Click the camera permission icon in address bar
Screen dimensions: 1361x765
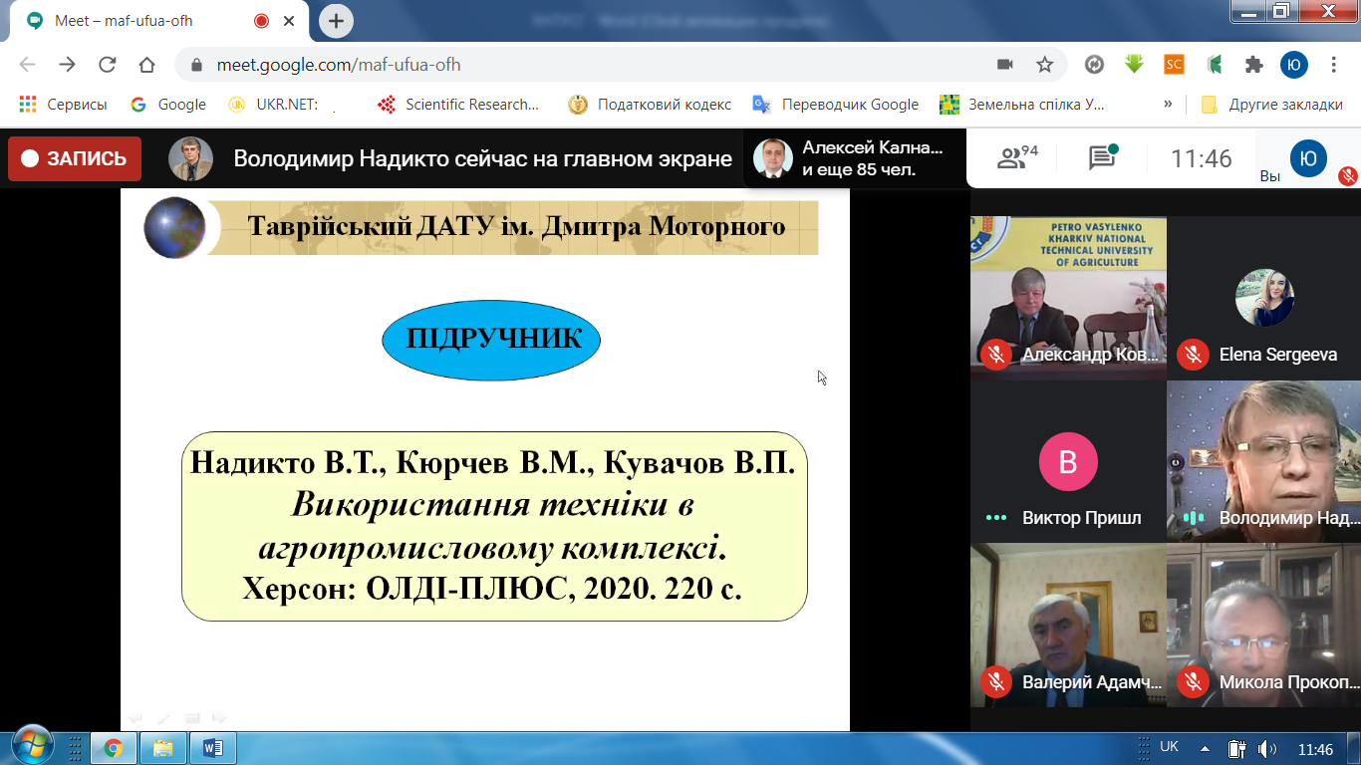point(1005,65)
